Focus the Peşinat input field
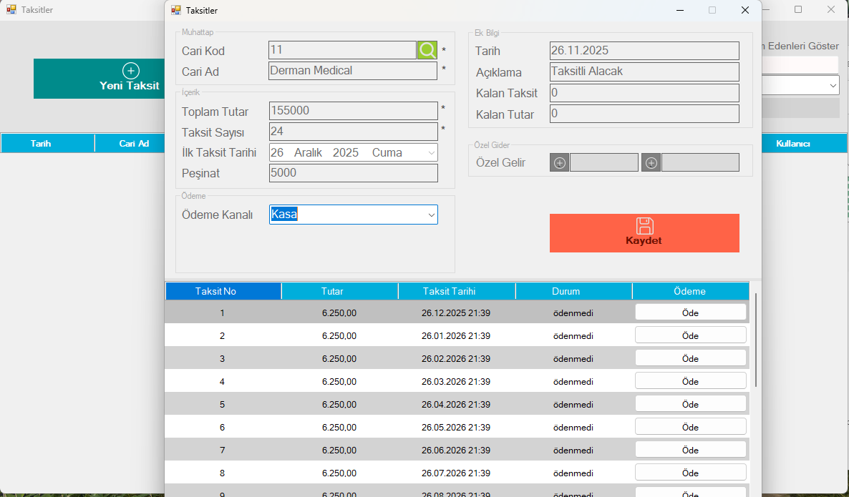 [353, 173]
